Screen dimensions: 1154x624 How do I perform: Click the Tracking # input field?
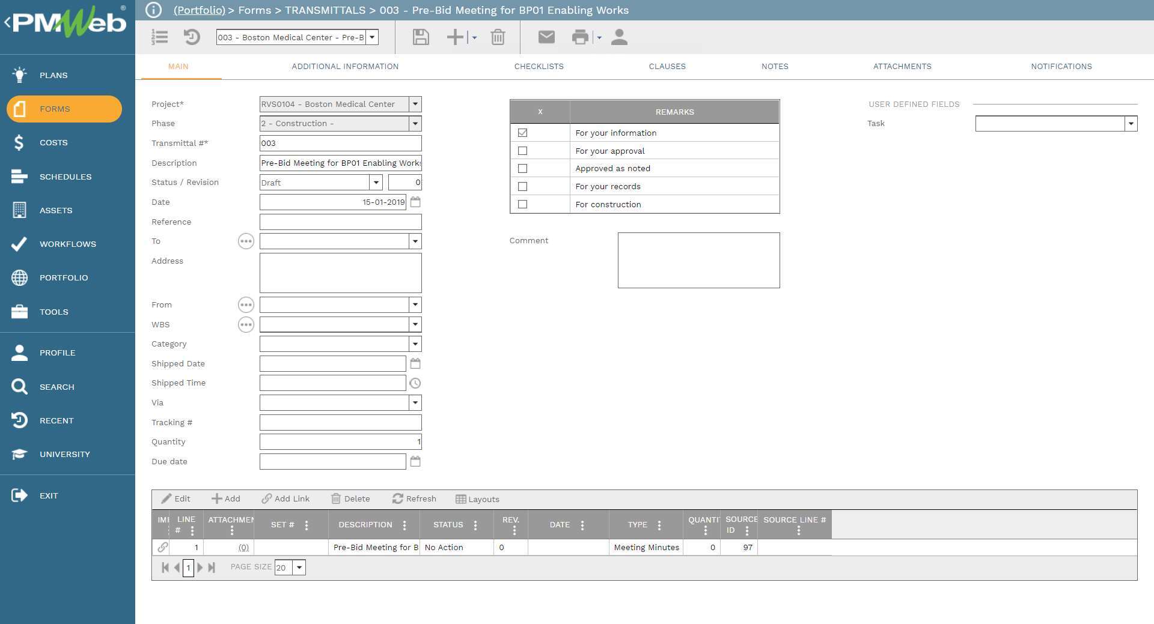pyautogui.click(x=340, y=423)
